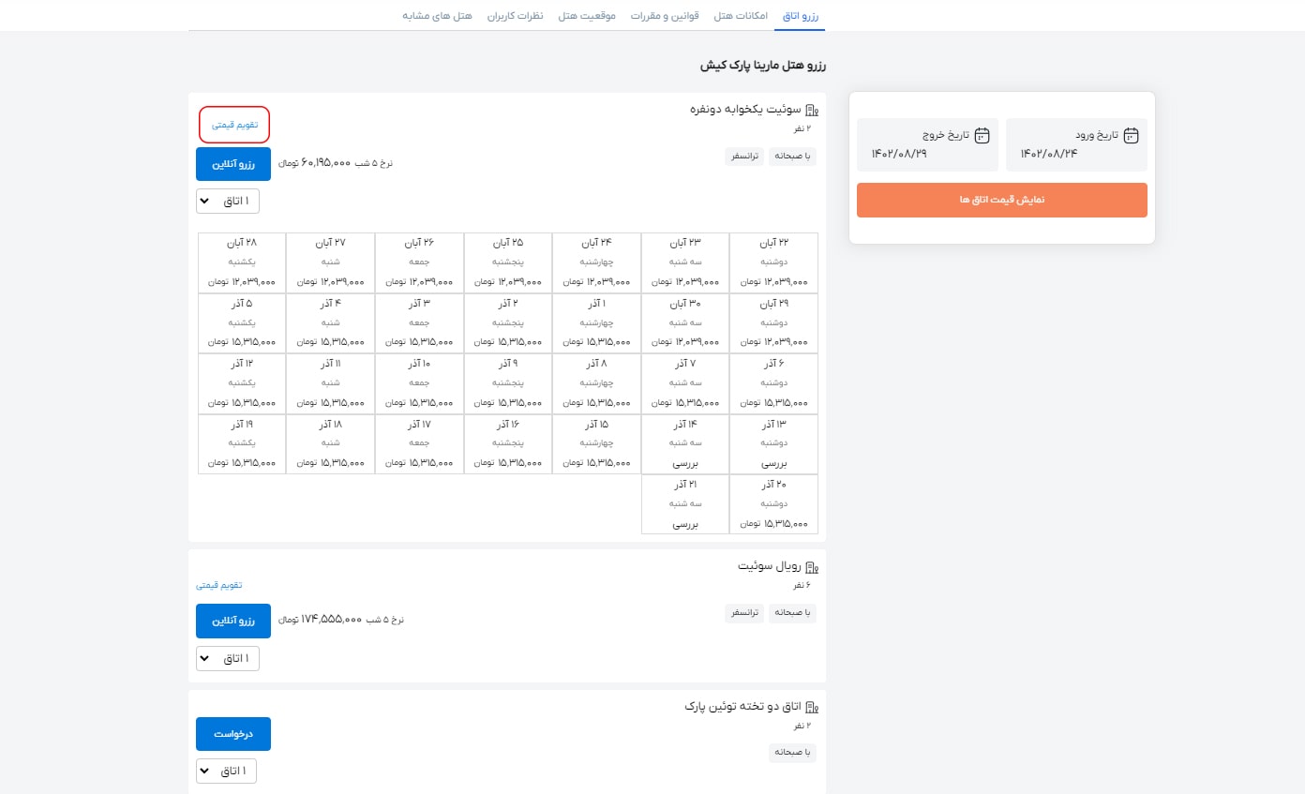
Task: Click the room icon beside روبال سوئیت
Action: 811,565
